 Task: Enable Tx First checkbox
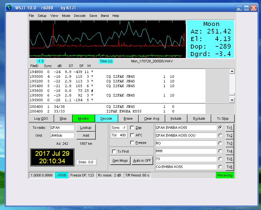114,151
